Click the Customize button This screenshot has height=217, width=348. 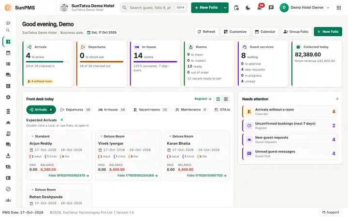[x=235, y=32]
